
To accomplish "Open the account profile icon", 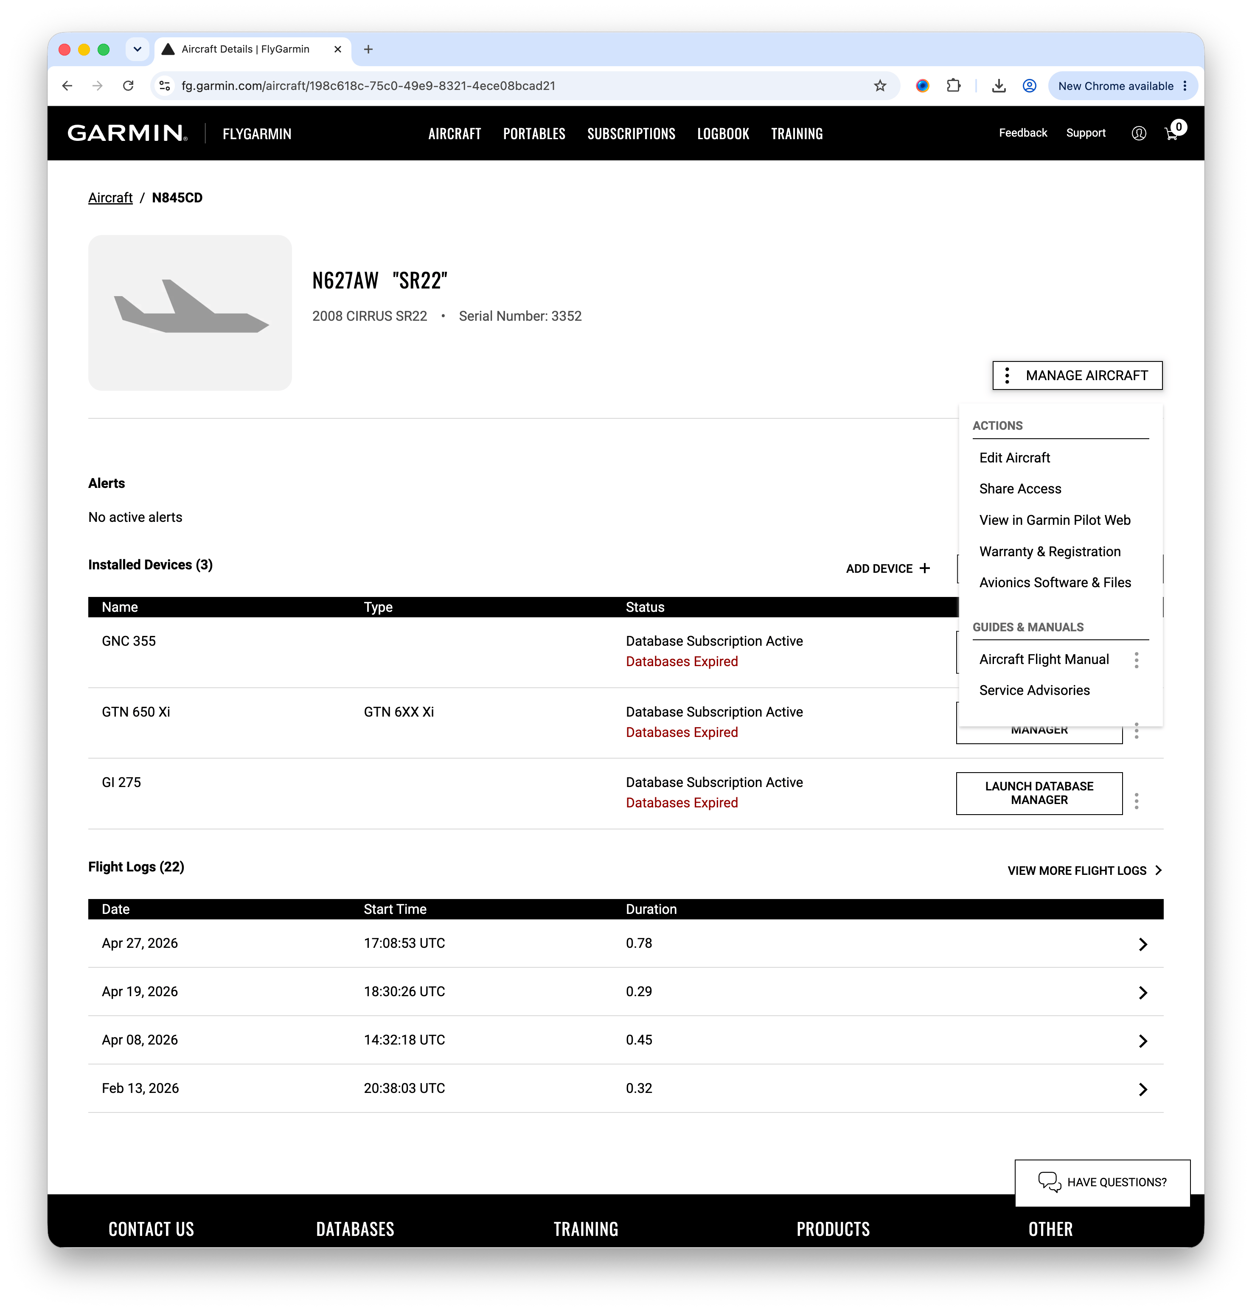I will (1139, 134).
